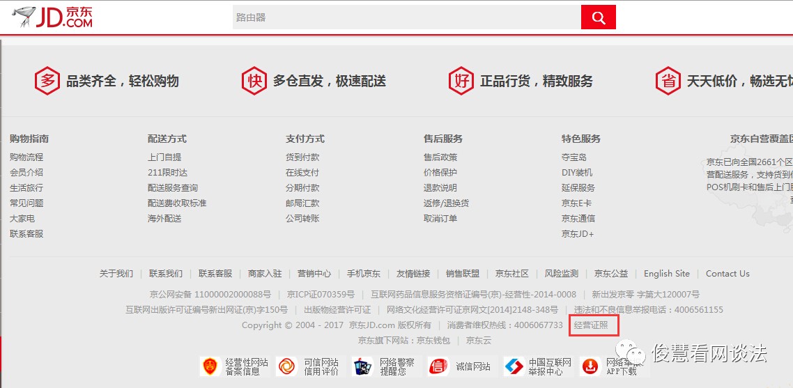Screen dimensions: 793x388
Task: Open the 公司转账 link
Action: coord(302,219)
